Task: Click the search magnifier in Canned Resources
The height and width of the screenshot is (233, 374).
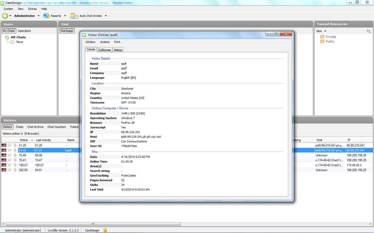Action: (x=368, y=31)
